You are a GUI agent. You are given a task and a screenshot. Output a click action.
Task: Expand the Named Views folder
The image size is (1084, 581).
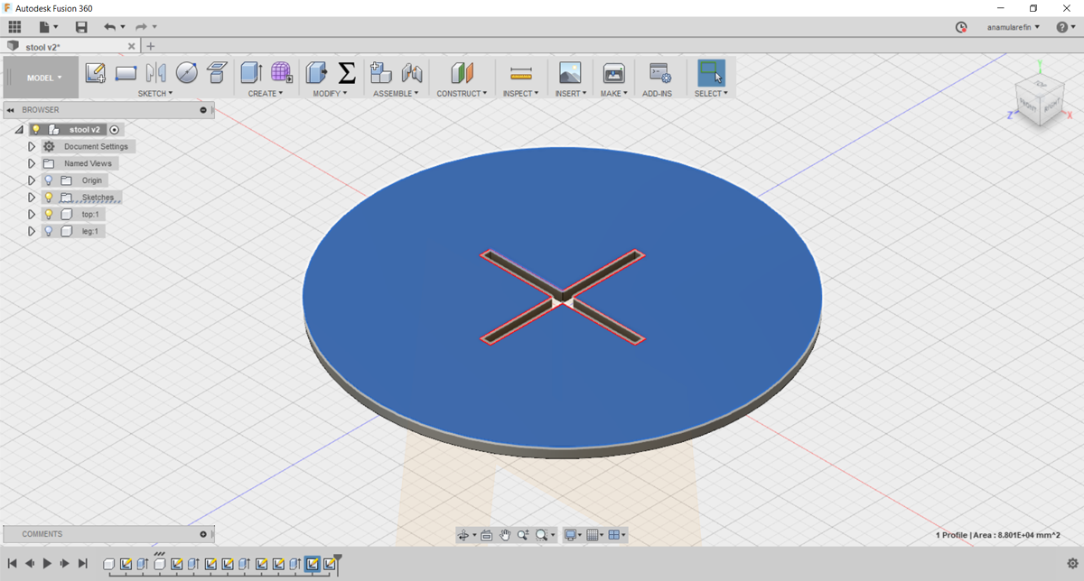tap(32, 163)
